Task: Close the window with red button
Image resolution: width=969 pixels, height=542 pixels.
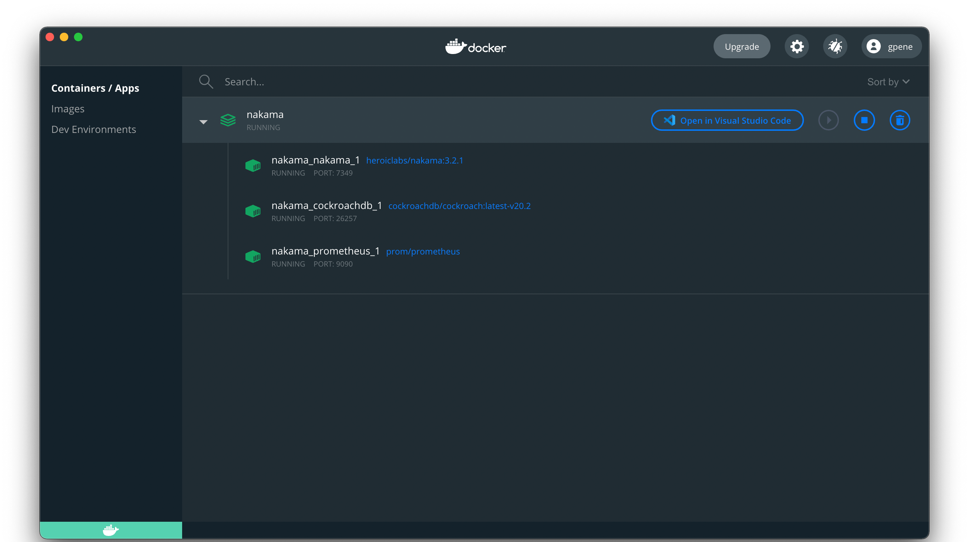Action: 50,37
